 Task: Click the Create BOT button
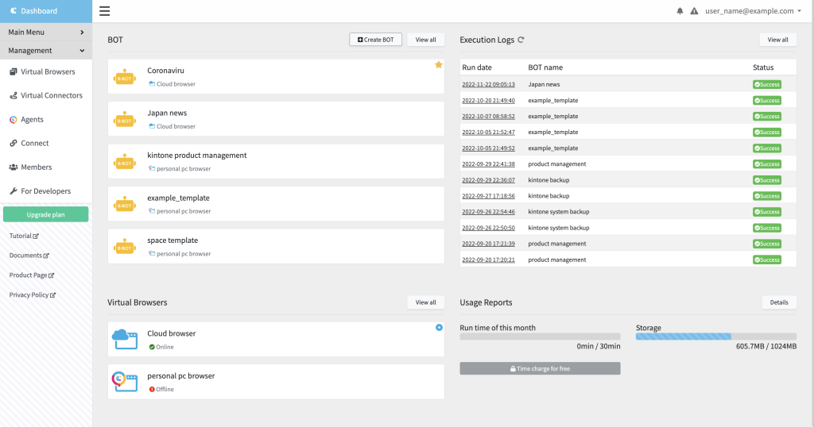tap(375, 40)
